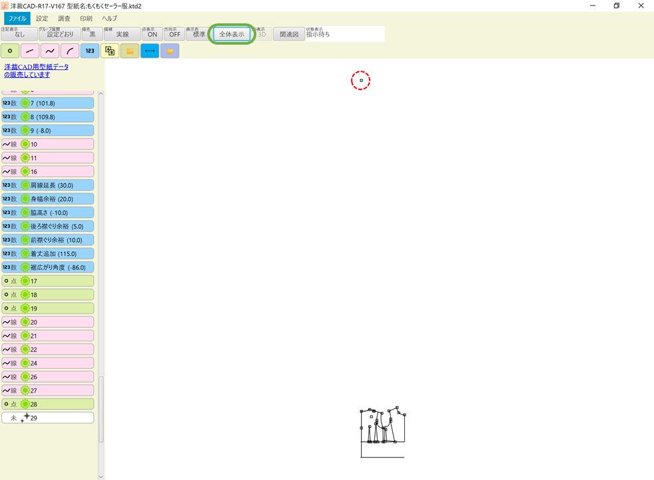Click the group duplication icon
The width and height of the screenshot is (654, 480).
(109, 51)
